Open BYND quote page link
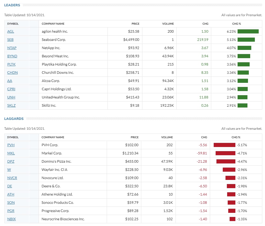 pyautogui.click(x=12, y=56)
